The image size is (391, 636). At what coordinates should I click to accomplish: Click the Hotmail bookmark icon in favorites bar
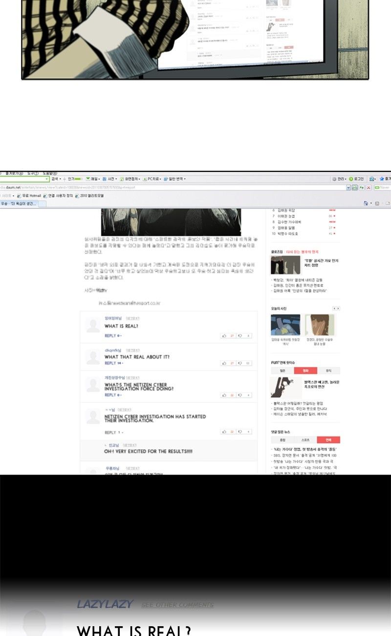click(19, 196)
